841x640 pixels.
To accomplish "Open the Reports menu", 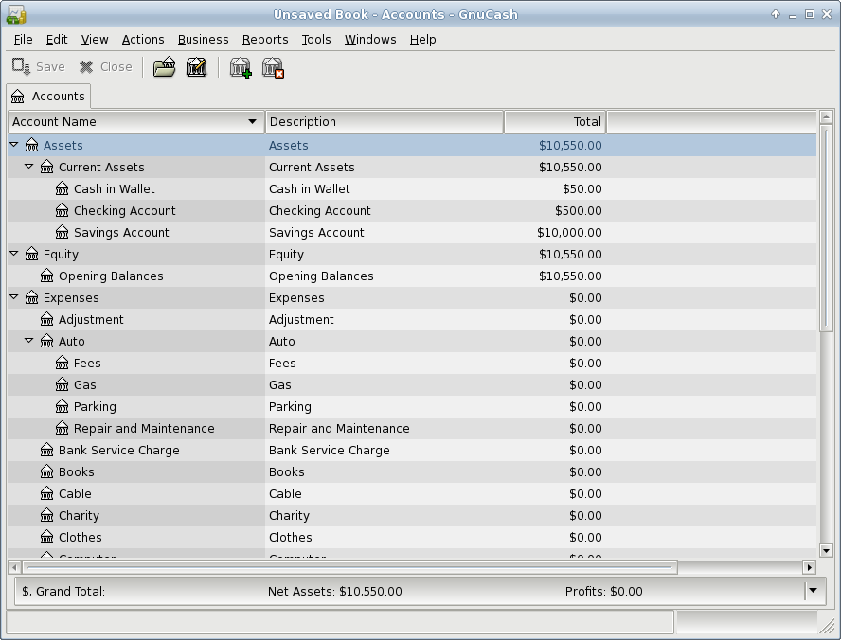I will tap(265, 40).
